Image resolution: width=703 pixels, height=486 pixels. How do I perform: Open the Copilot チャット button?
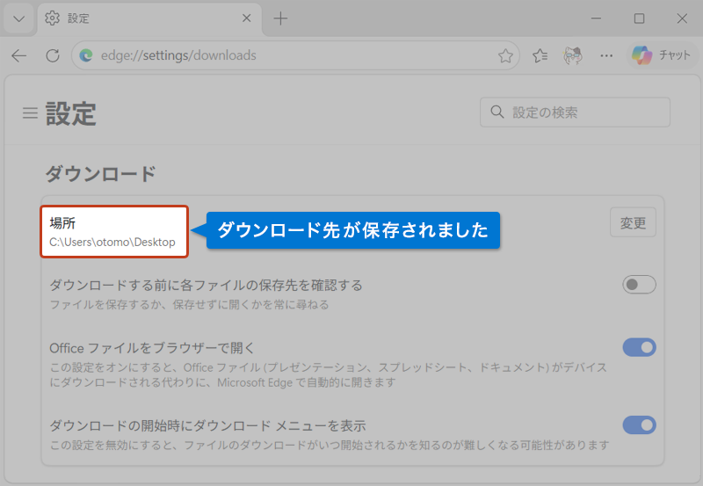pos(661,55)
